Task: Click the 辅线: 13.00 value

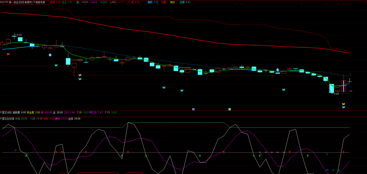Action: click(61, 118)
